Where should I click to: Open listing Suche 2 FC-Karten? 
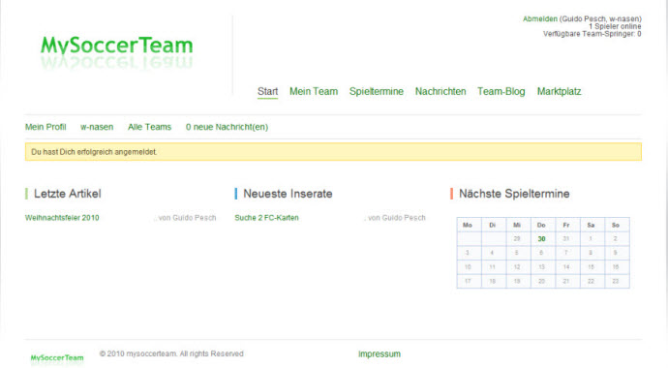click(x=266, y=218)
